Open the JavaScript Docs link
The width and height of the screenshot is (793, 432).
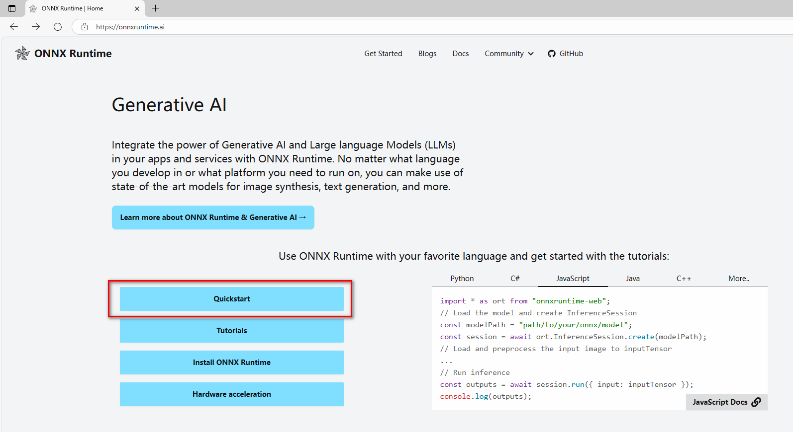point(726,402)
